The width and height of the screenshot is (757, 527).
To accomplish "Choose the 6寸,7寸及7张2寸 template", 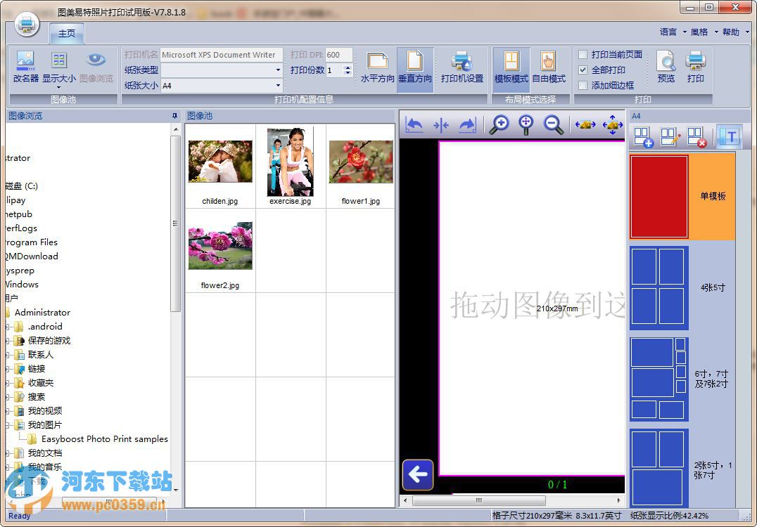I will pos(659,379).
